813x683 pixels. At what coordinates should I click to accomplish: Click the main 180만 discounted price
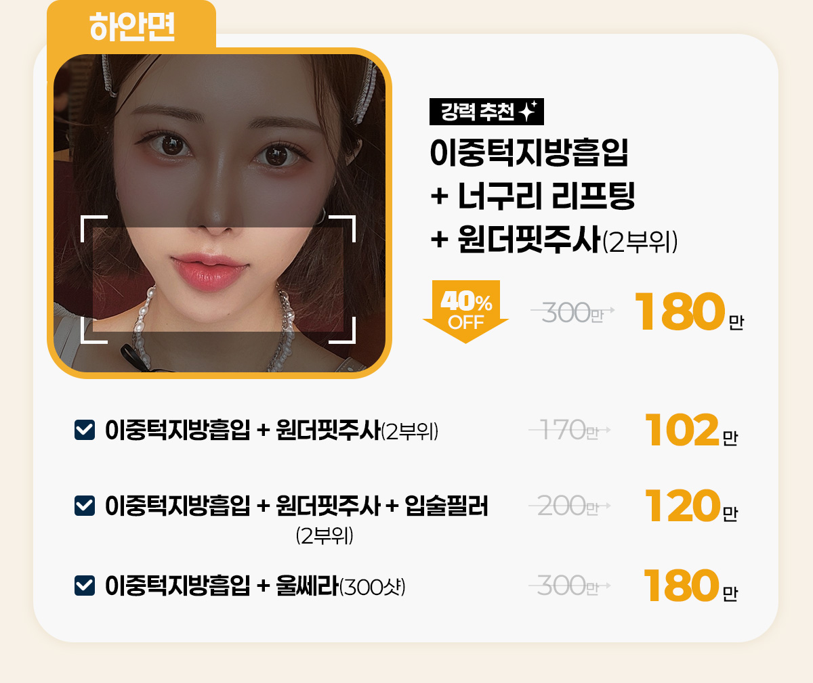689,312
